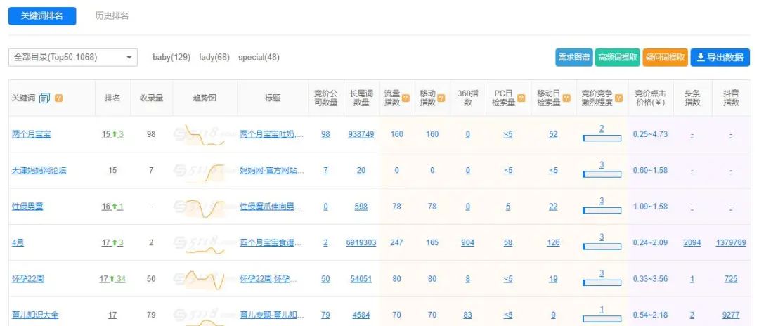
Task: Filter by special(48) directory
Action: [259, 57]
